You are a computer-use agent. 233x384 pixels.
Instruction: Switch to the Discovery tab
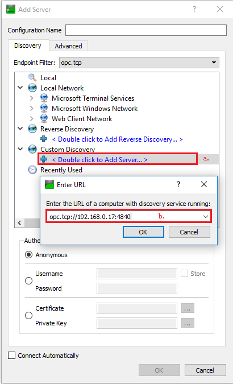[x=28, y=46]
